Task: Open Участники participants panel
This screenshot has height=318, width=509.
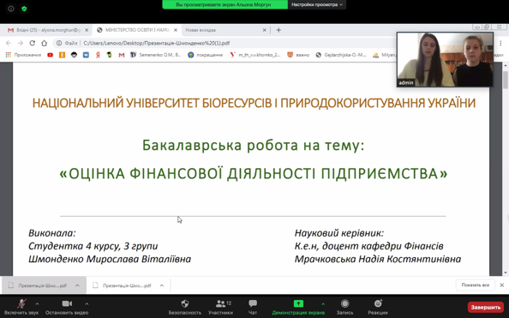Action: click(221, 307)
